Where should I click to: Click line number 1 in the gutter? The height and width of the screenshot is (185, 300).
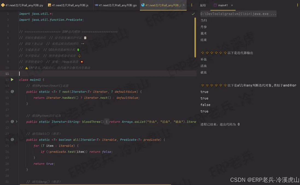[x=8, y=14]
